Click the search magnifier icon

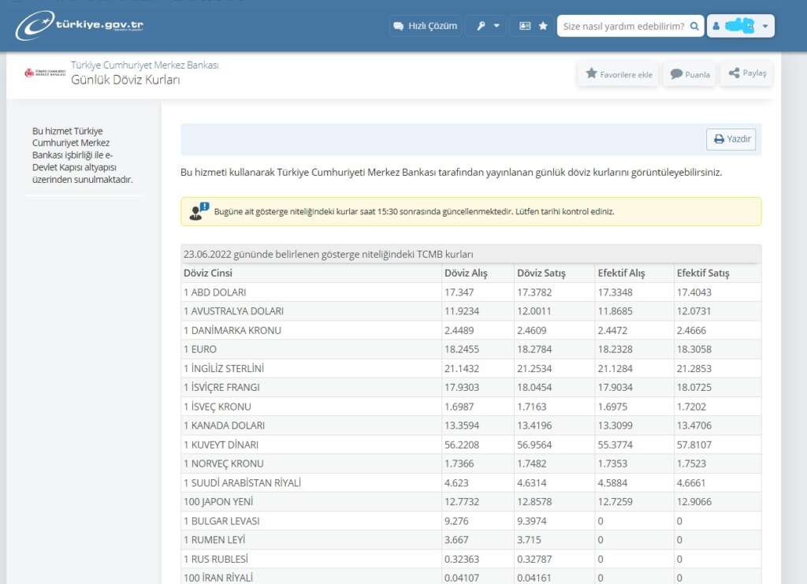pos(694,26)
